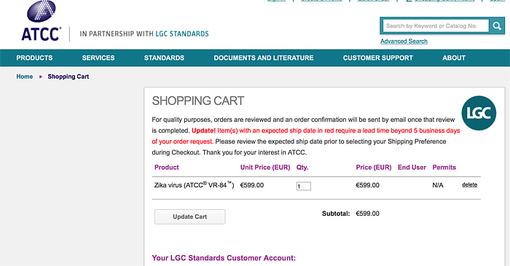
Task: Click the magnifying glass search button
Action: pos(497,26)
